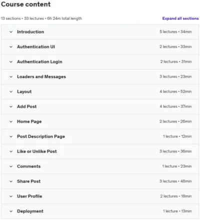Select the Comments section title
The width and height of the screenshot is (200, 220).
[x=29, y=166]
